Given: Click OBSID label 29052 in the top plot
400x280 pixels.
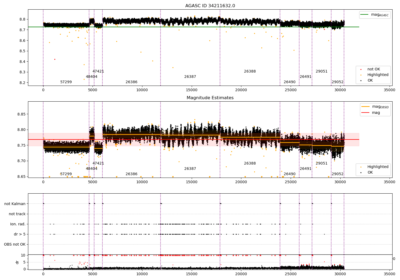Looking at the screenshot, I should (x=338, y=82).
